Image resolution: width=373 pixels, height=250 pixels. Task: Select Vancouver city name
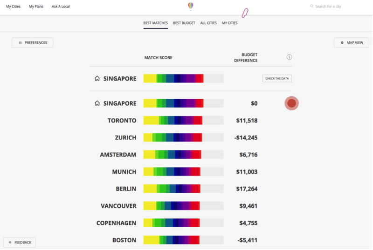click(x=119, y=206)
